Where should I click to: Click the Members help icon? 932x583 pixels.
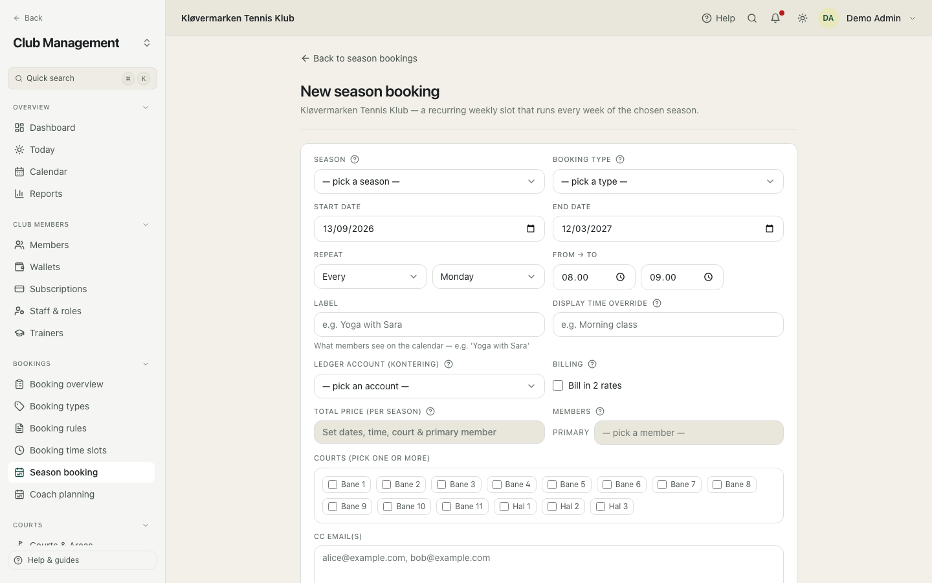point(600,411)
